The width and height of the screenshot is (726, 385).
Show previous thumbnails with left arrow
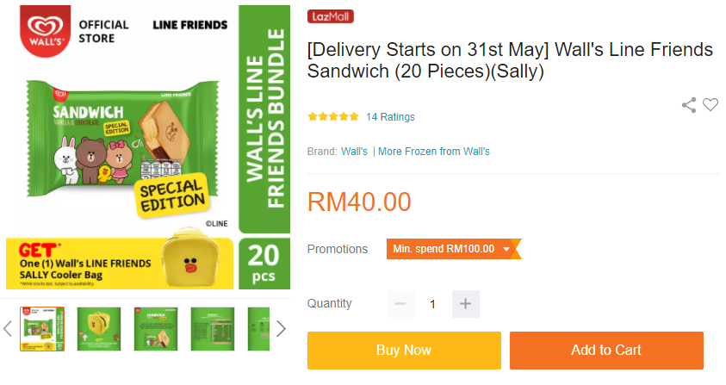tap(8, 328)
